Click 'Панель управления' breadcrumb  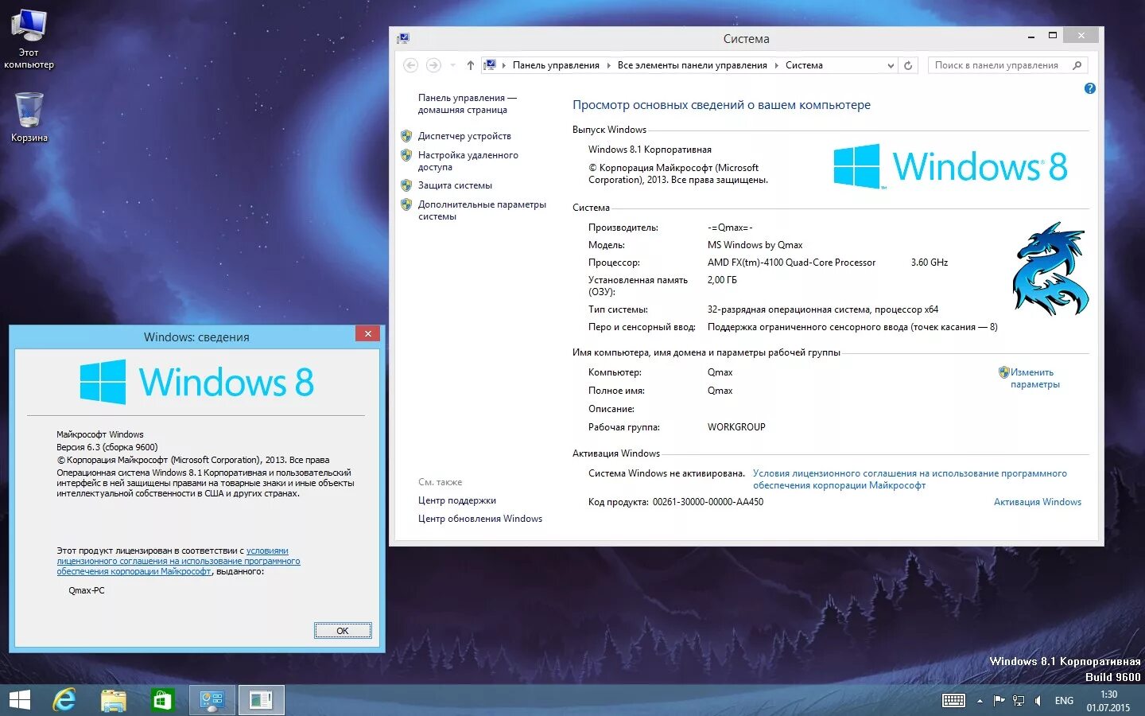(556, 65)
